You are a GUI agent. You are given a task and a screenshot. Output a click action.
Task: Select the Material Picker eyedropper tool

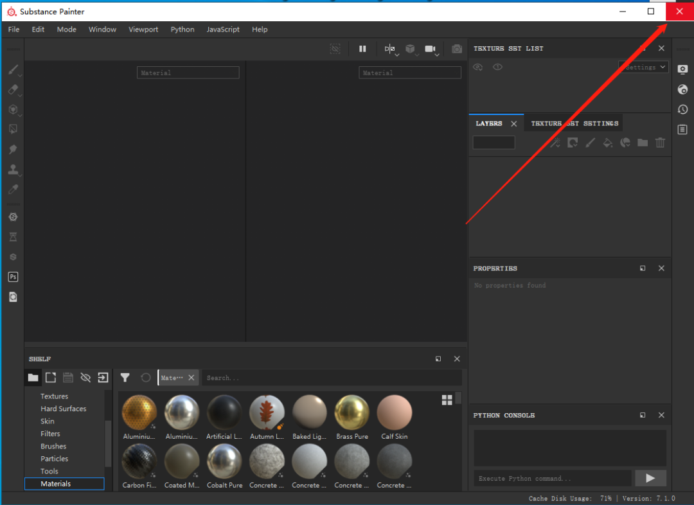pyautogui.click(x=13, y=189)
